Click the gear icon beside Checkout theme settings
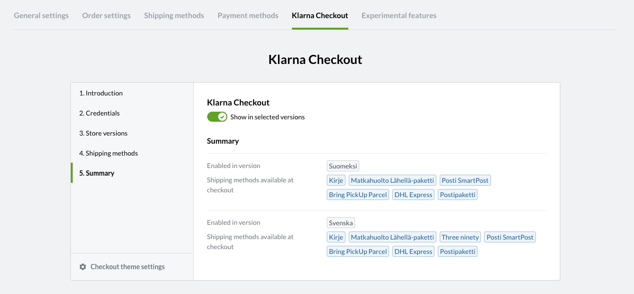Screen dimensions: 634x294 click(x=83, y=267)
